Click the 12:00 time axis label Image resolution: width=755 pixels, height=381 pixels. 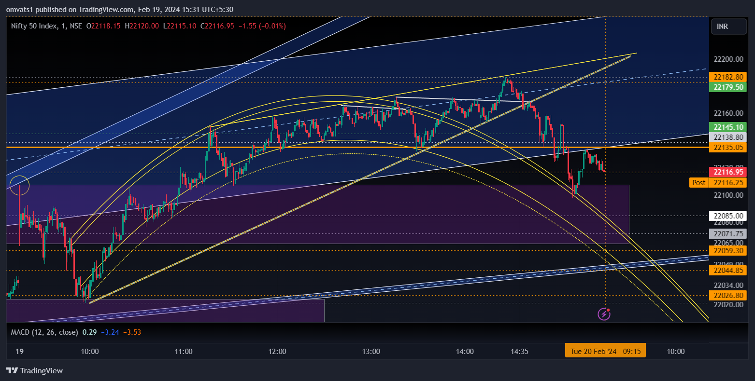(x=277, y=352)
